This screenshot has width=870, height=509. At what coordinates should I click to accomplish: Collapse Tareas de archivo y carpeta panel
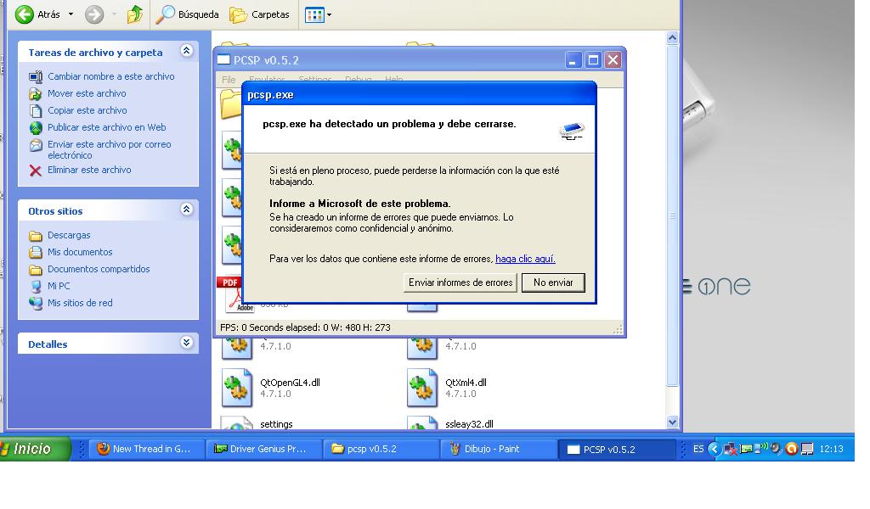coord(186,52)
